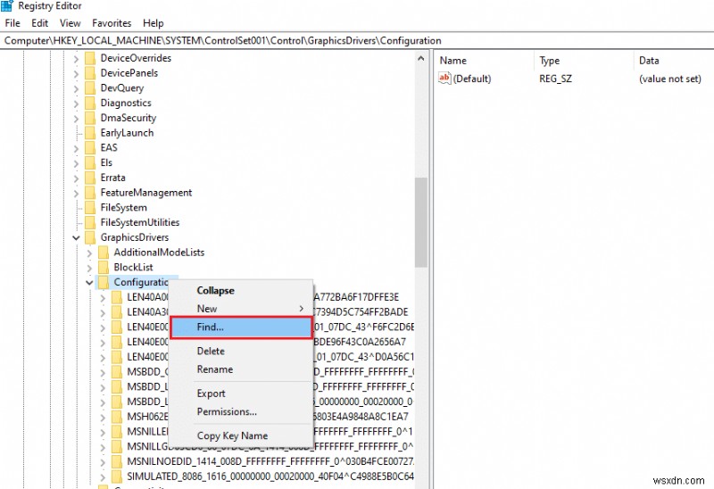The height and width of the screenshot is (489, 714).
Task: Click the Registry Editor title bar icon
Action: point(7,6)
